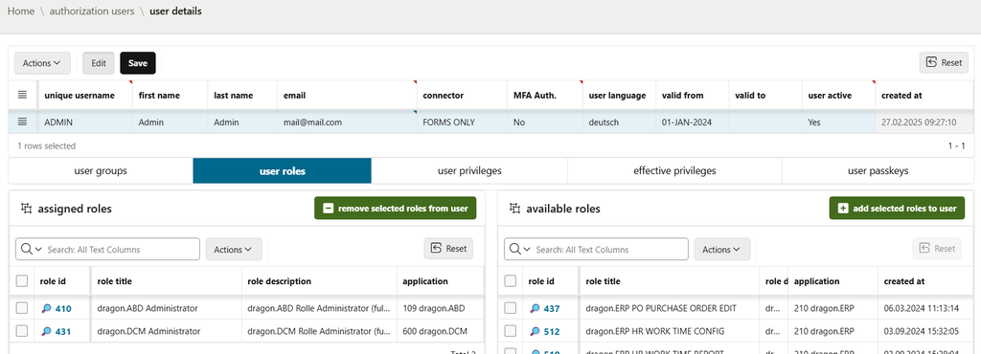Click magnifier icon next to role id 512
Screen dimensions: 981x354
coord(535,332)
